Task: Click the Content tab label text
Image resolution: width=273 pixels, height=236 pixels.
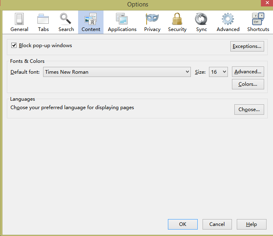Action: click(x=91, y=29)
